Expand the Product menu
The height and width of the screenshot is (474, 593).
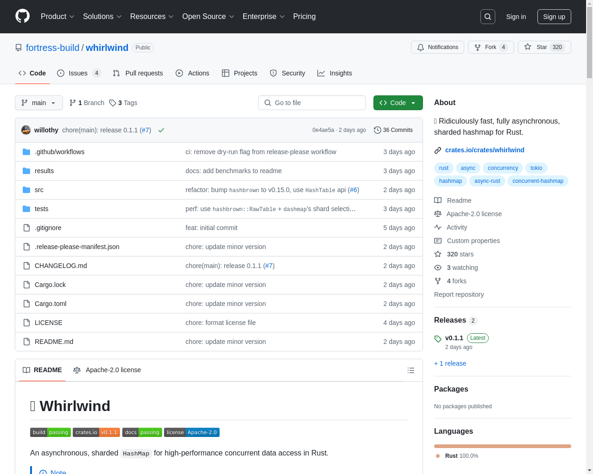57,17
